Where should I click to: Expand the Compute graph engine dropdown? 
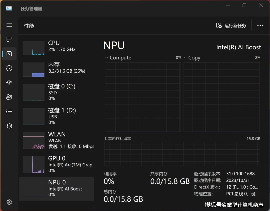coord(118,58)
